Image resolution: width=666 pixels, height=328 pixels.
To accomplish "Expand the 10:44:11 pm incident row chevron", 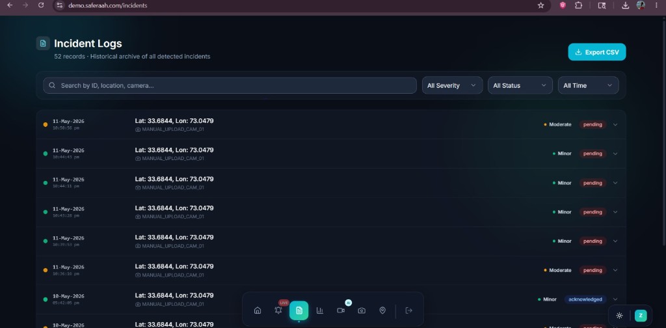I will point(615,183).
